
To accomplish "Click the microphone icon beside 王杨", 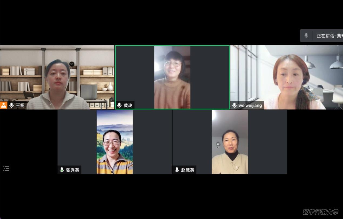I will pos(11,105).
